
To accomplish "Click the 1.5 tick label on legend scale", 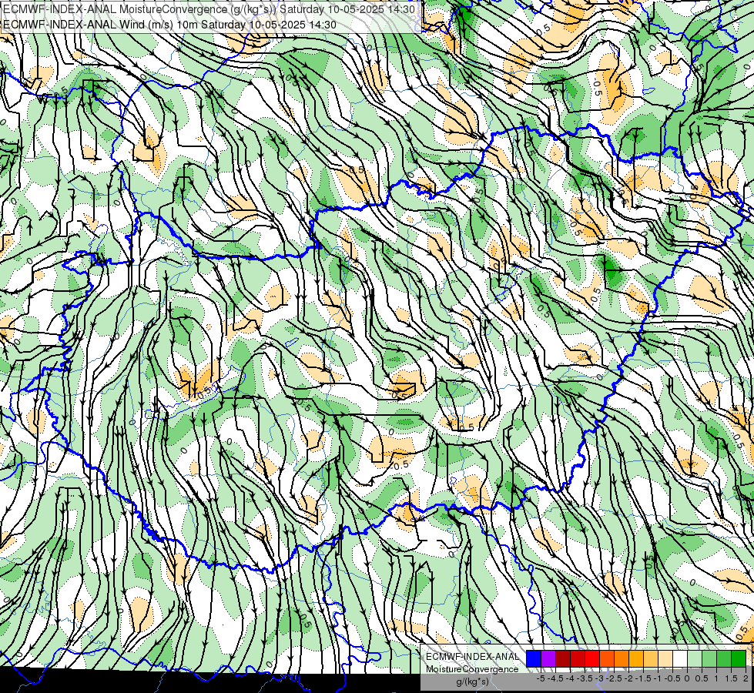I will coord(731,678).
